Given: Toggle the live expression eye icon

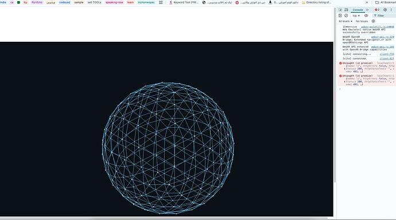Looking at the screenshot, I should tap(366, 15).
